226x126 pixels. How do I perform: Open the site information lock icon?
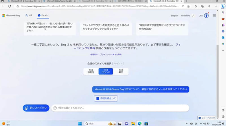point(18,6)
